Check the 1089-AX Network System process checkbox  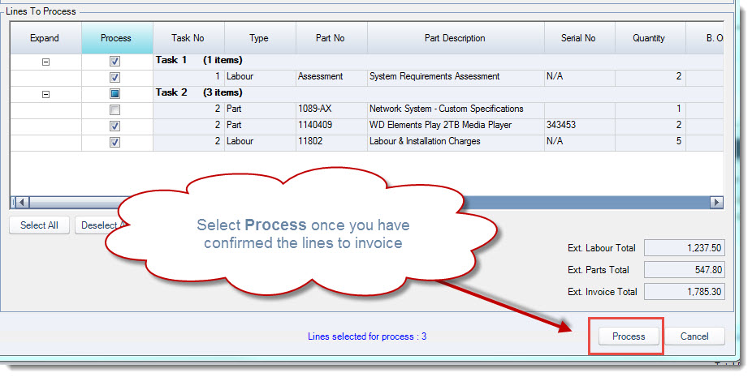[115, 110]
